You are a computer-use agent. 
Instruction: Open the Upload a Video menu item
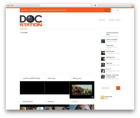point(114,20)
